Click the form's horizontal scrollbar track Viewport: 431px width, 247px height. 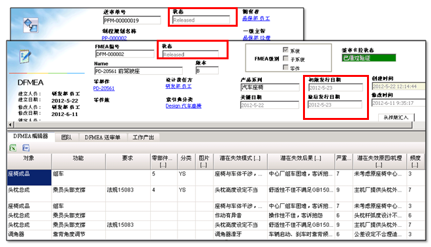tap(213, 125)
